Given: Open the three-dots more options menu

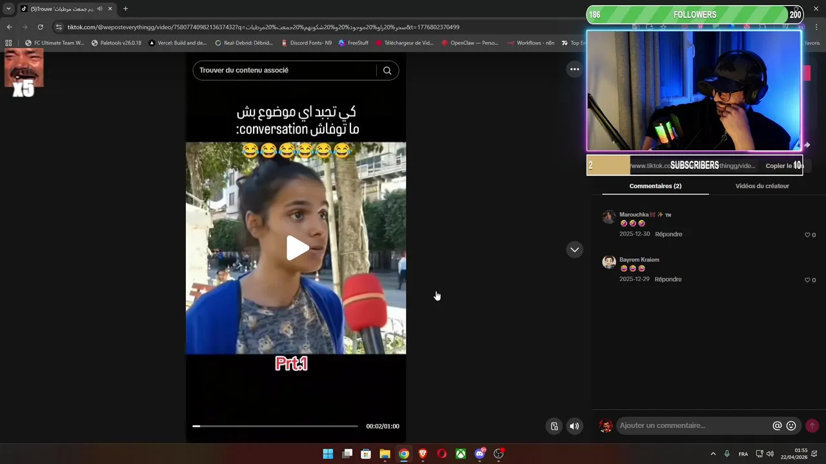Looking at the screenshot, I should (574, 70).
